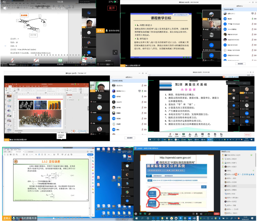257x222 pixels.
Task: Toggle the speaker icon in mobile meeting
Action: [x=5, y=8]
